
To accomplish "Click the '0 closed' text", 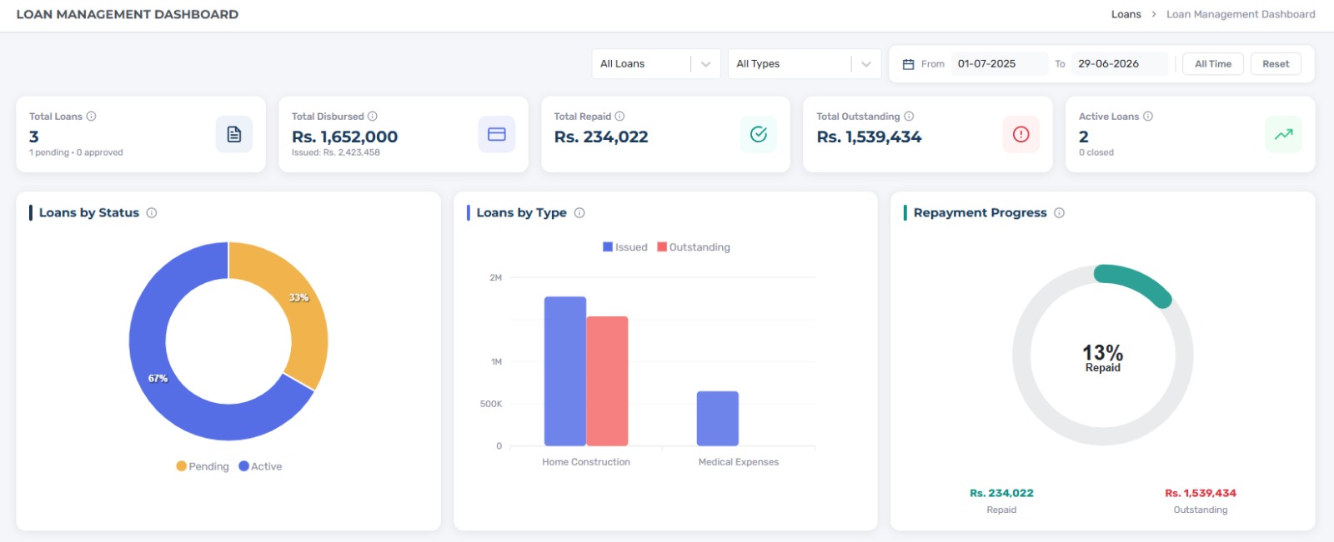I will (x=1096, y=152).
